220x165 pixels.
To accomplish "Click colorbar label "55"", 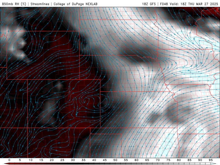I will tap(126, 160).
